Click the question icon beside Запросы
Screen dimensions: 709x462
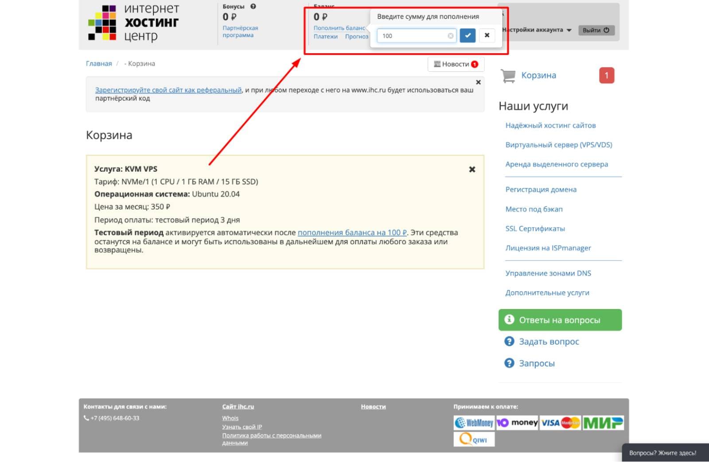(x=509, y=363)
